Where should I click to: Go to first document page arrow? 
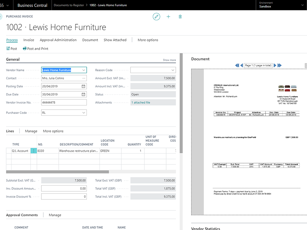pyautogui.click(x=237, y=65)
